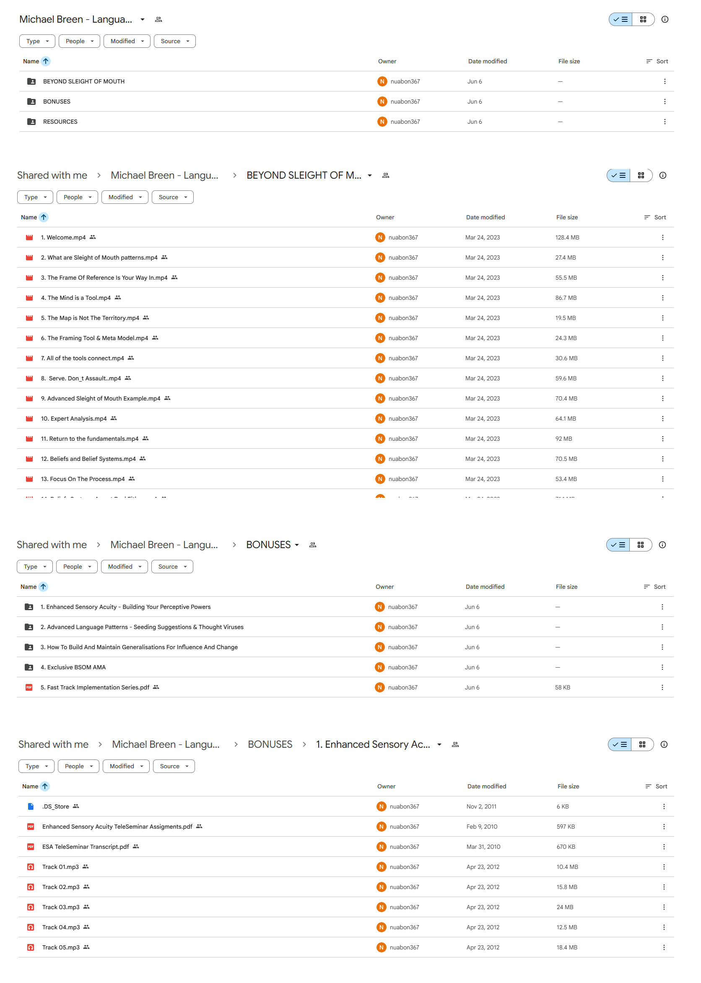
Task: Click File size column header in BONUSES panel
Action: coord(566,587)
